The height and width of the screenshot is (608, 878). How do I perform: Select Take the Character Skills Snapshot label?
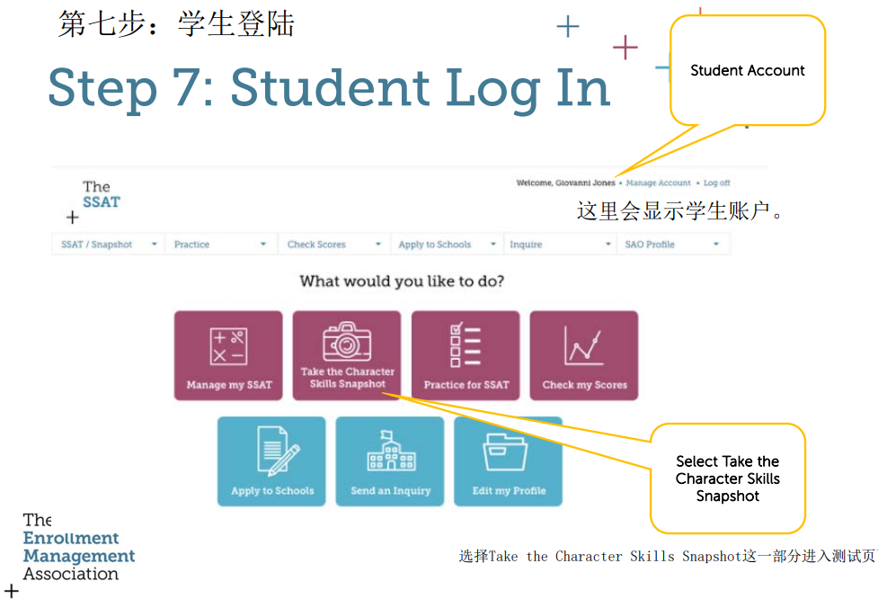coord(347,378)
